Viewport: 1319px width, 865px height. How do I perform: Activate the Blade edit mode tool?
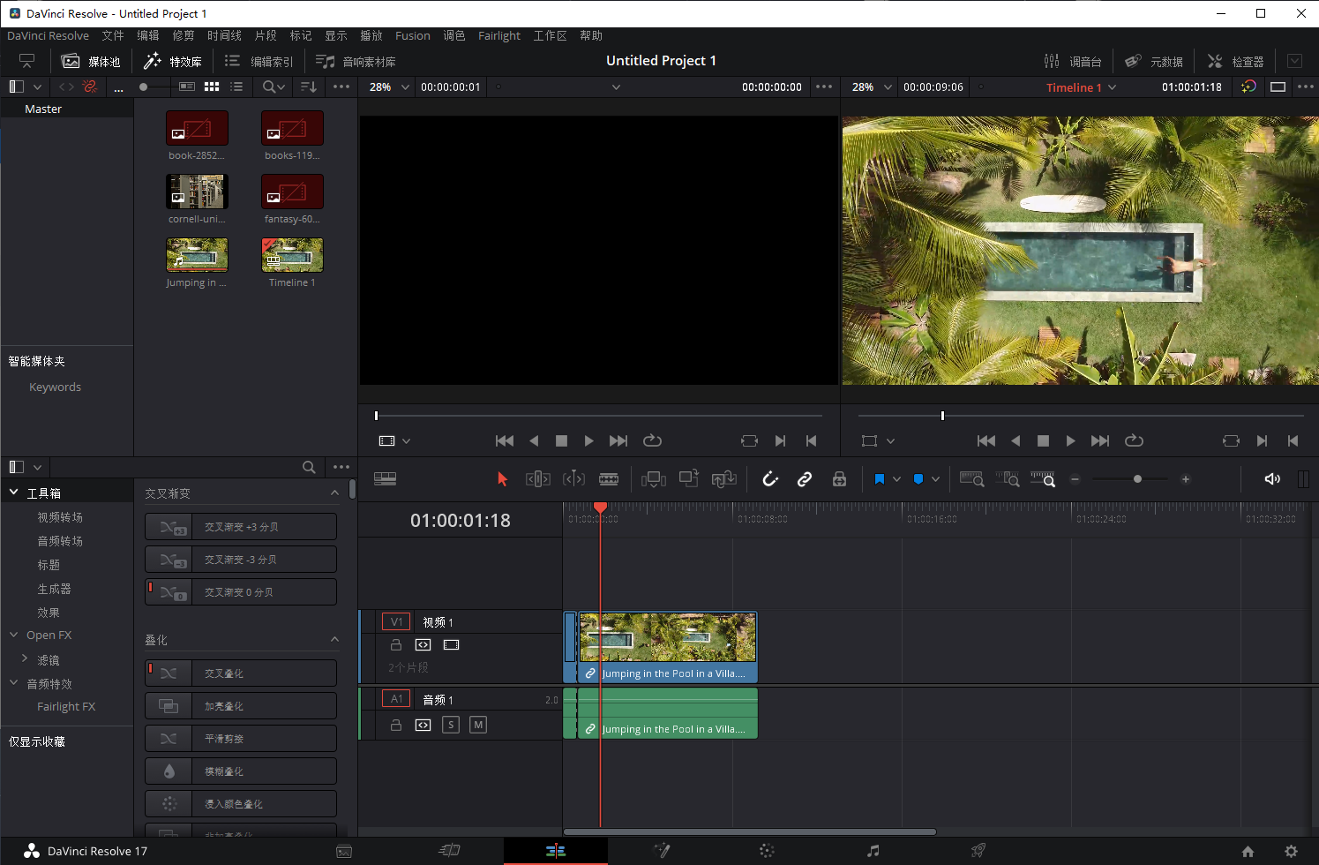(609, 479)
